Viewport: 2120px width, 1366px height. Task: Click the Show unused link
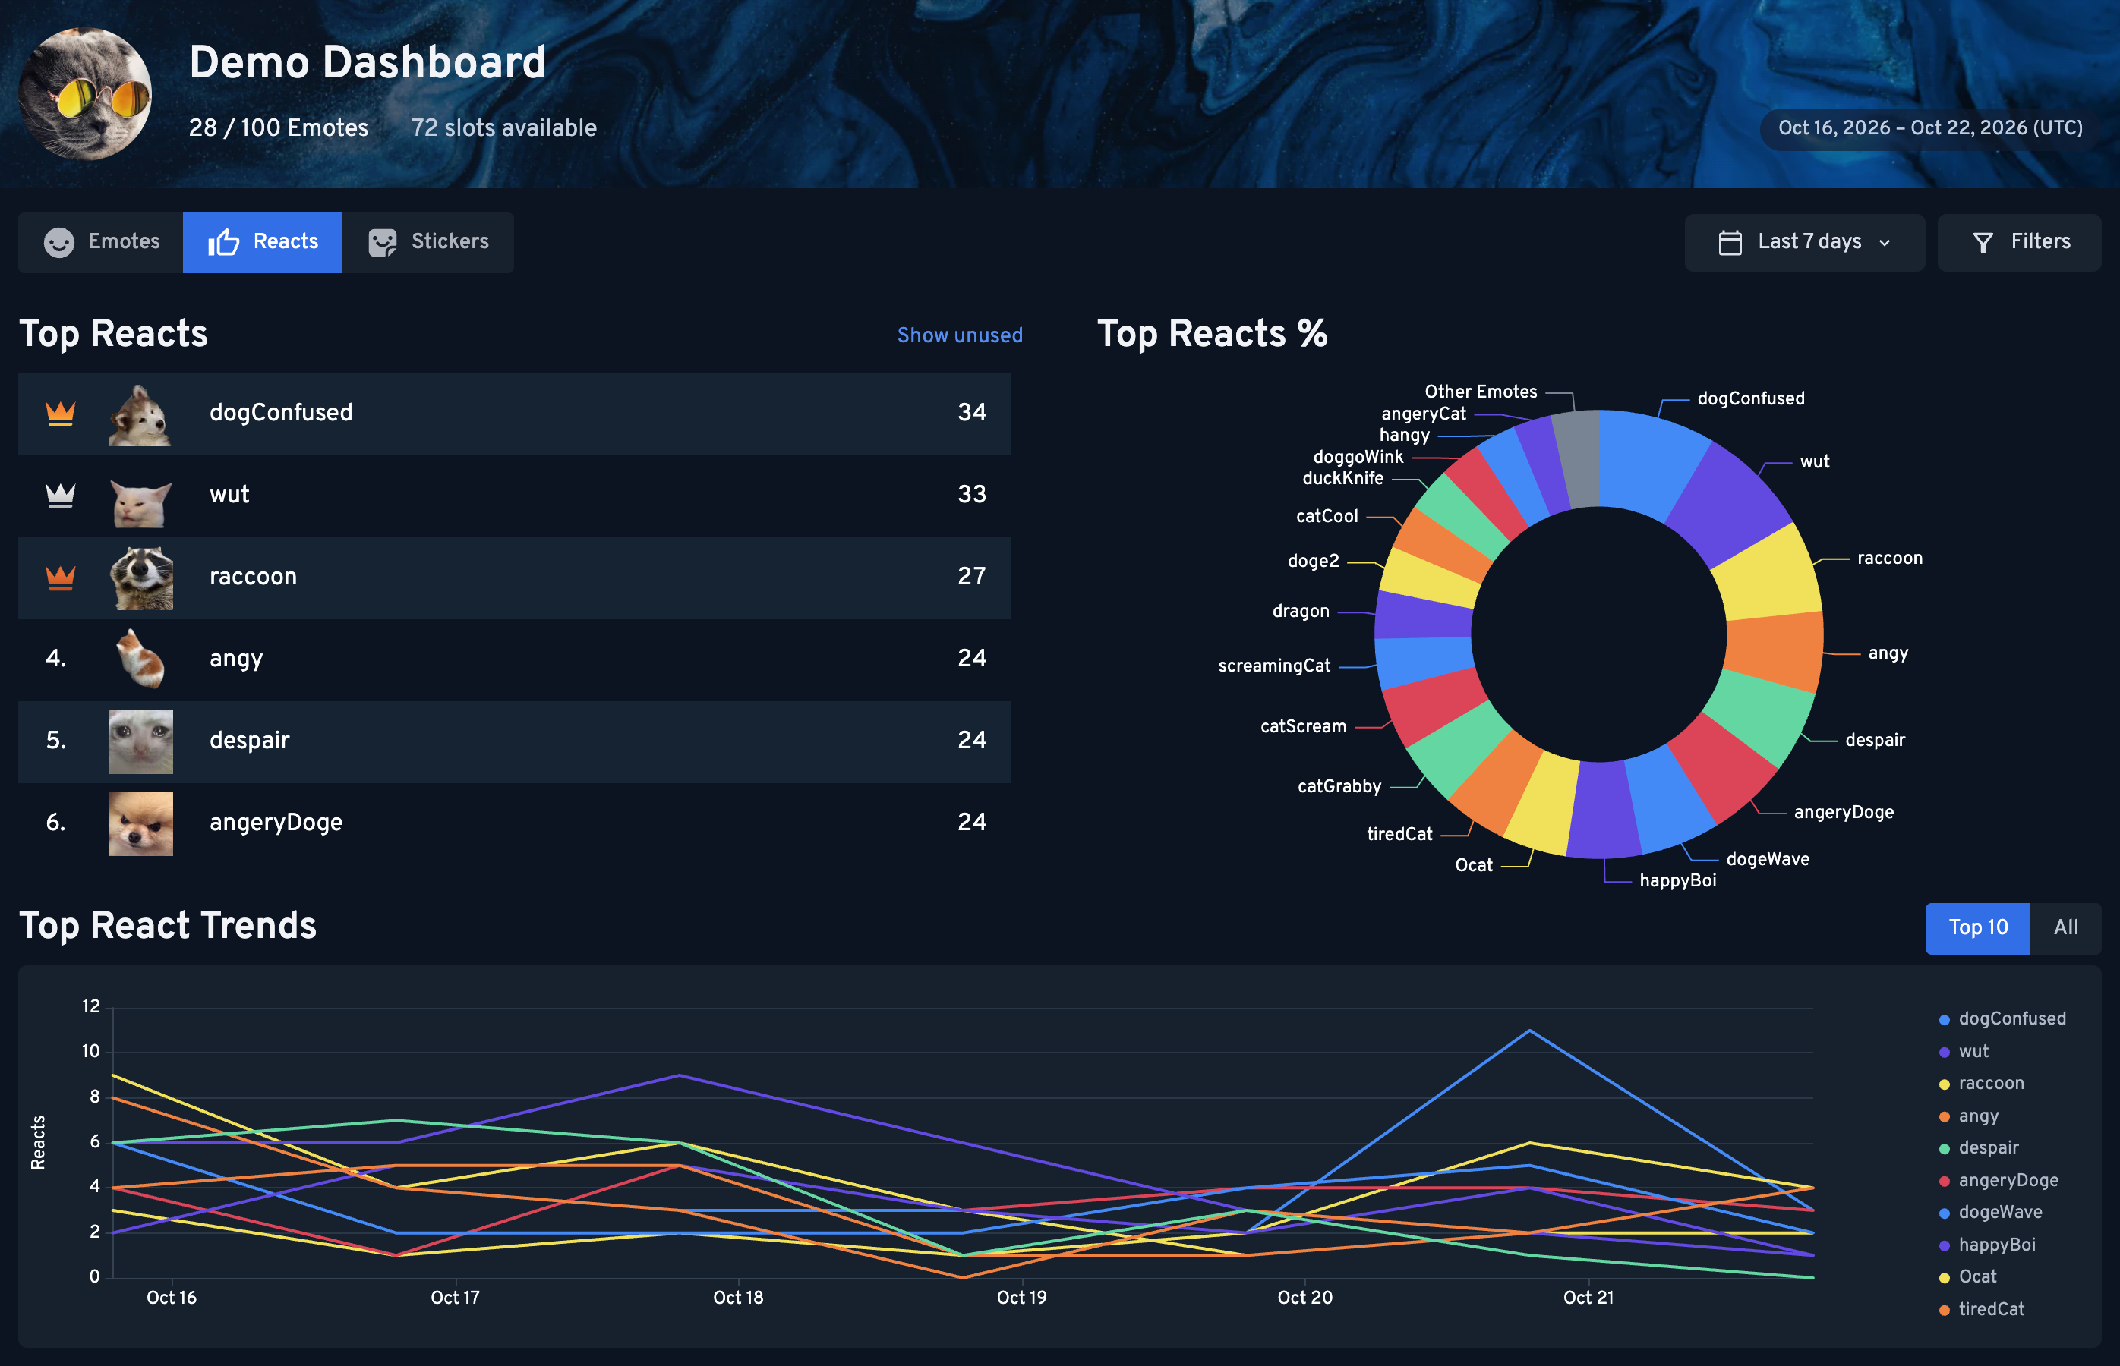point(959,335)
